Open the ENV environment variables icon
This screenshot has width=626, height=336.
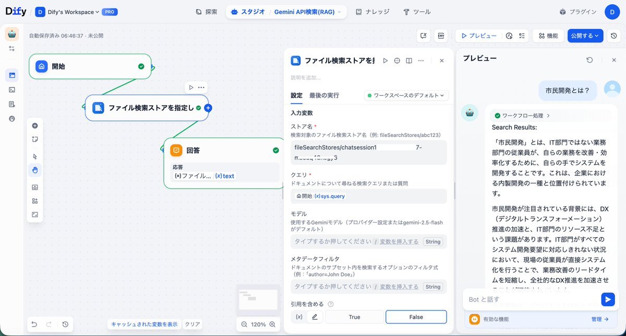point(441,35)
